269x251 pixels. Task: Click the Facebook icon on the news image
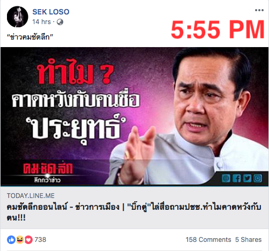[236, 178]
